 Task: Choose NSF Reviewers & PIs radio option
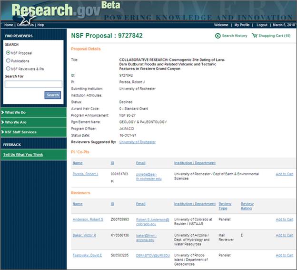point(8,69)
